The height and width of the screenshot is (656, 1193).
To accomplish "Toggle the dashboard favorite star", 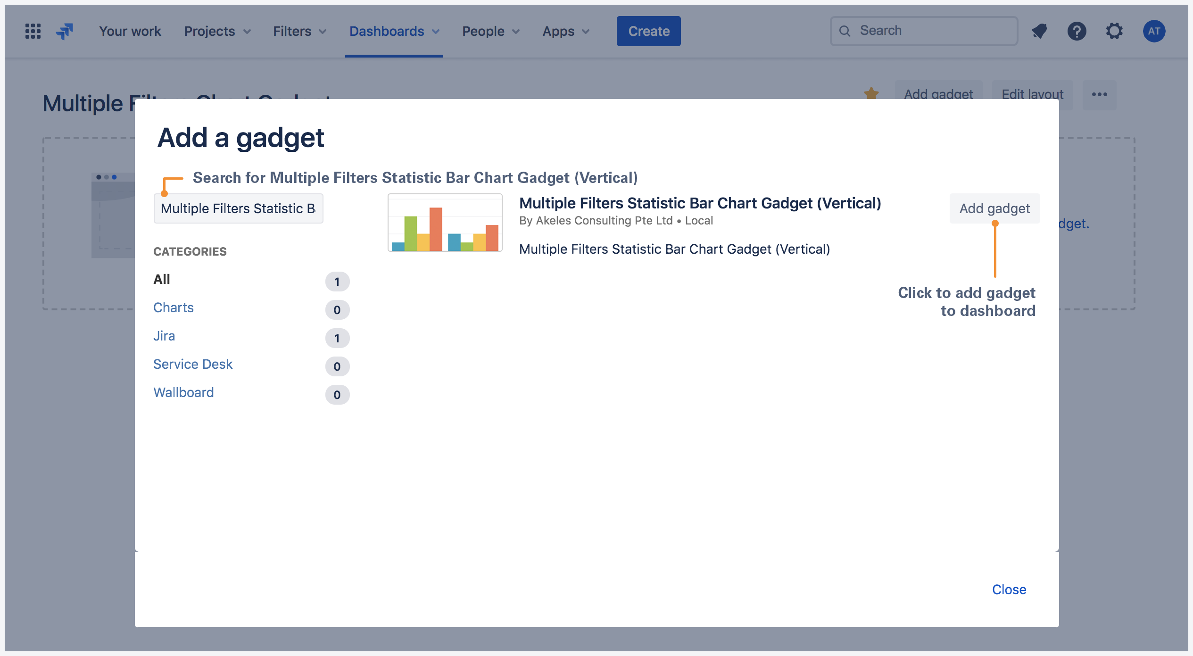I will point(871,93).
